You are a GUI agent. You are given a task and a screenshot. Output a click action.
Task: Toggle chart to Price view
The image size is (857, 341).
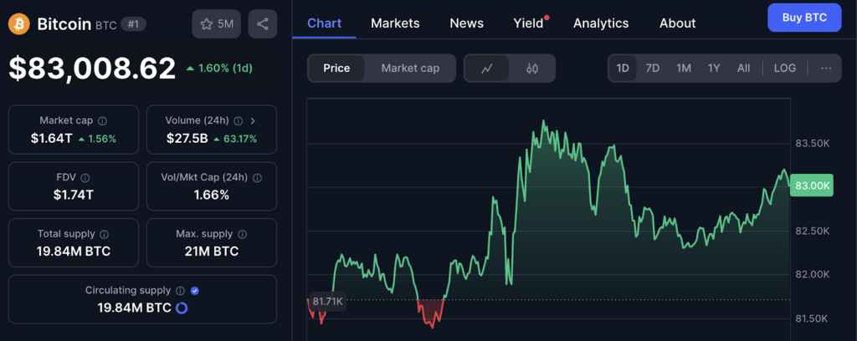coord(336,69)
